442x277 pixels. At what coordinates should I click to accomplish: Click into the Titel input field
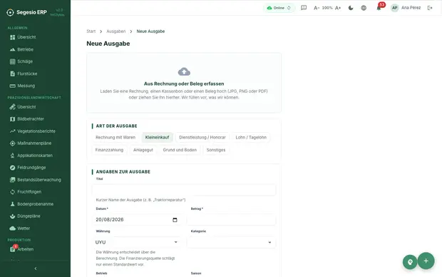point(184,190)
